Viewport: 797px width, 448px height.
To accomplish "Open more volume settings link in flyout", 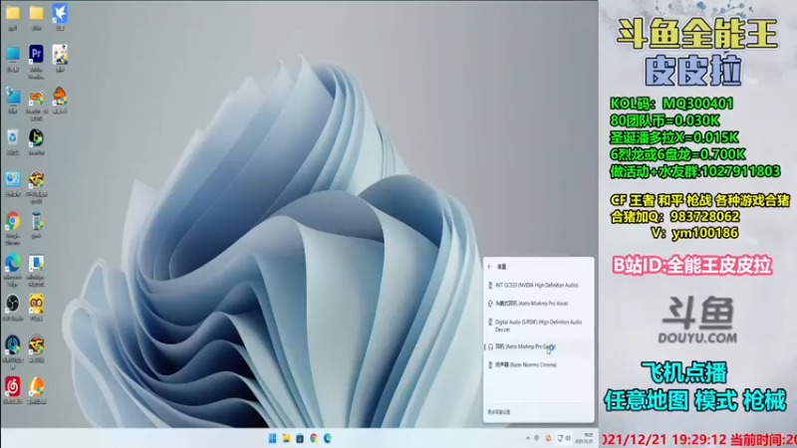I will point(499,412).
